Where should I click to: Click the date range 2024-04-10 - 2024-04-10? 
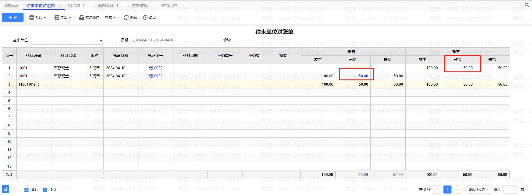click(153, 40)
